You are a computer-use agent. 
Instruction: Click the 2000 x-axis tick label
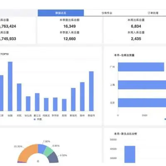[144, 115]
